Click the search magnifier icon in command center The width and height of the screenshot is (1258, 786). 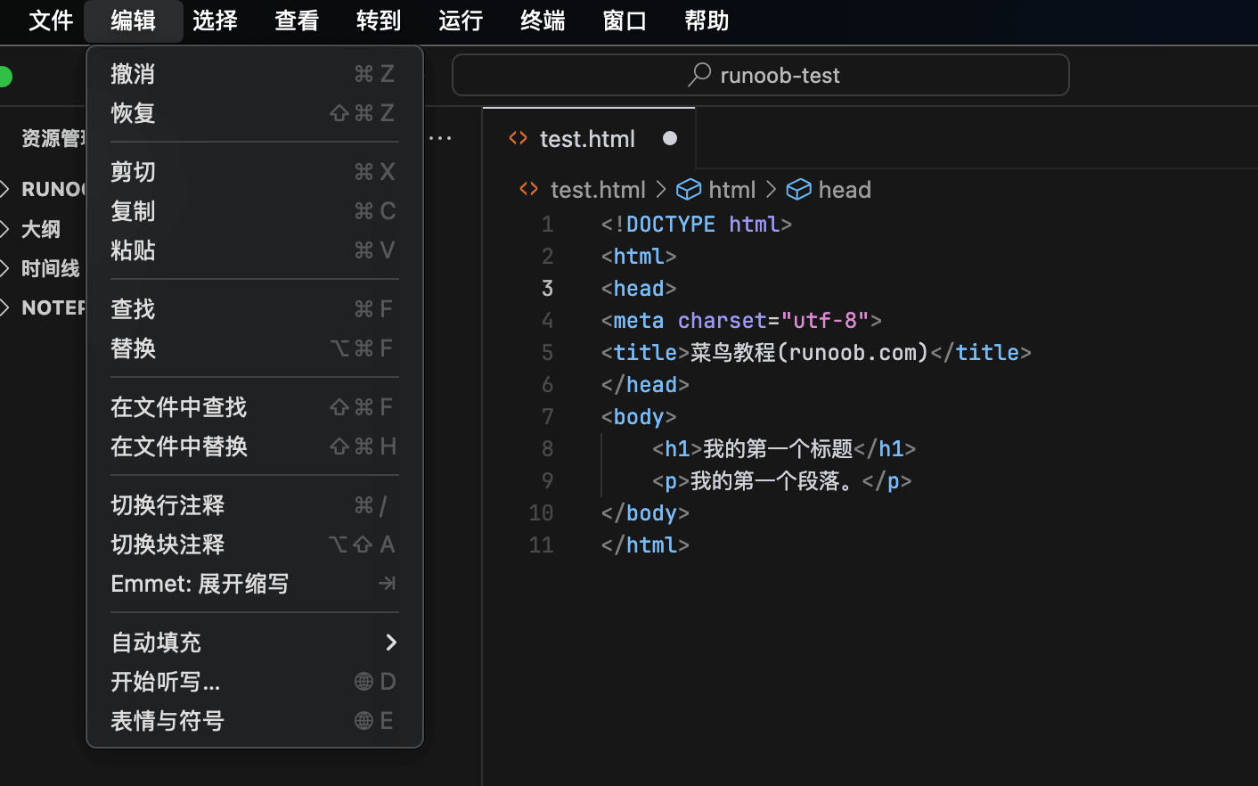coord(699,75)
